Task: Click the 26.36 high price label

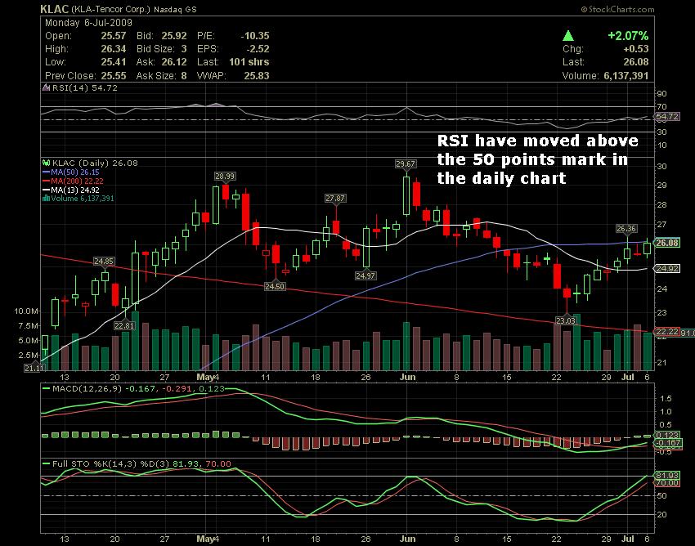Action: pyautogui.click(x=626, y=229)
